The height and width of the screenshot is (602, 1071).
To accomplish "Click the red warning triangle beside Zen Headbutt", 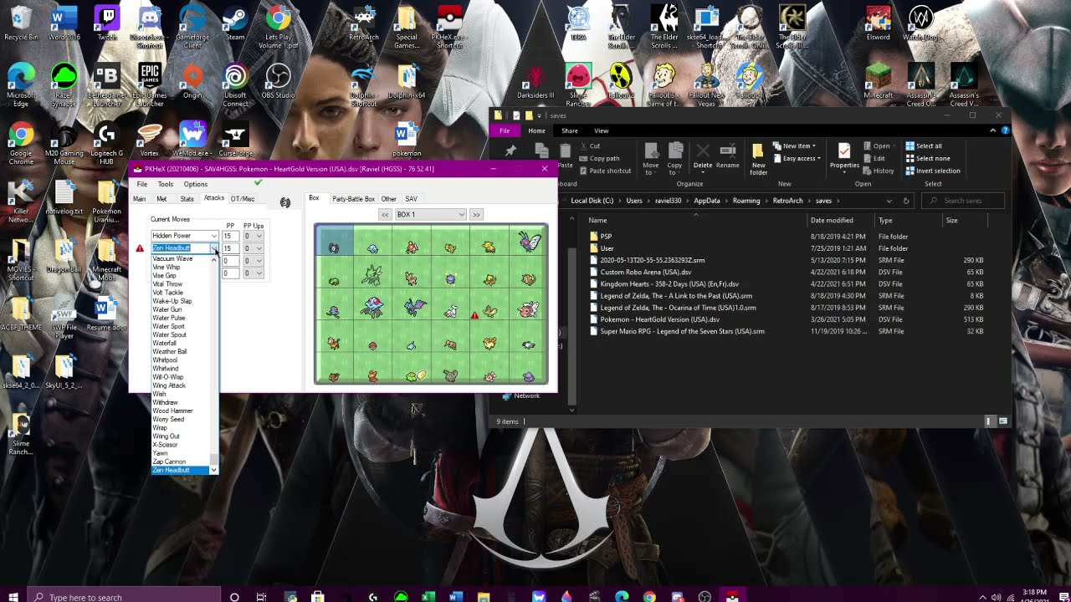I will (x=140, y=248).
